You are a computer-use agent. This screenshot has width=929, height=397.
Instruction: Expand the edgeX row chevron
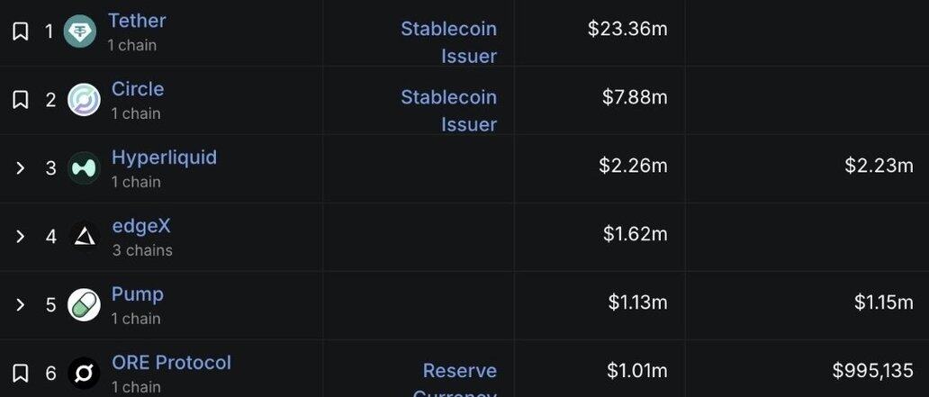point(21,237)
